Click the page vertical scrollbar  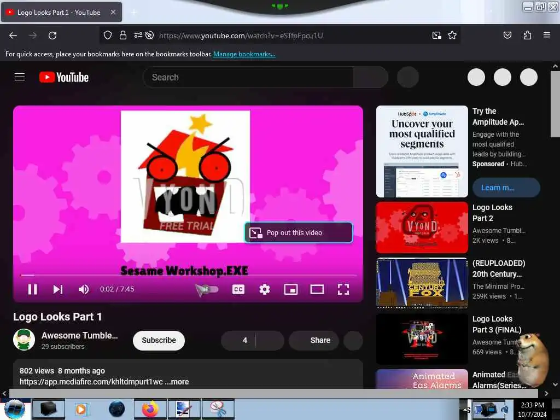click(555, 103)
